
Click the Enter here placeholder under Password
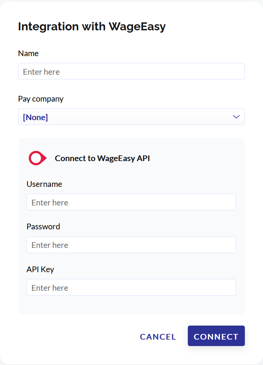click(50, 245)
